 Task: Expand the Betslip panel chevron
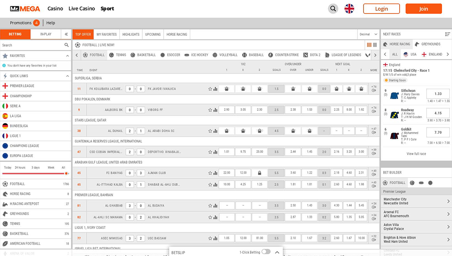tap(277, 252)
